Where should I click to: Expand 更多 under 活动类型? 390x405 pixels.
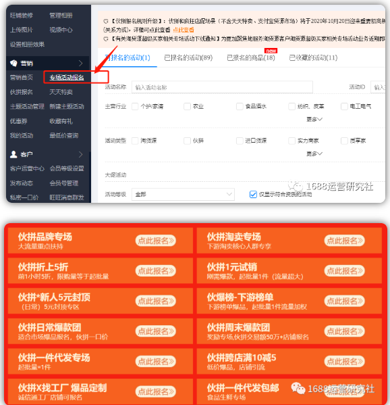click(x=314, y=153)
